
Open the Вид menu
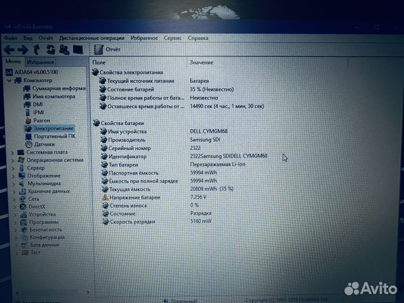pos(28,38)
